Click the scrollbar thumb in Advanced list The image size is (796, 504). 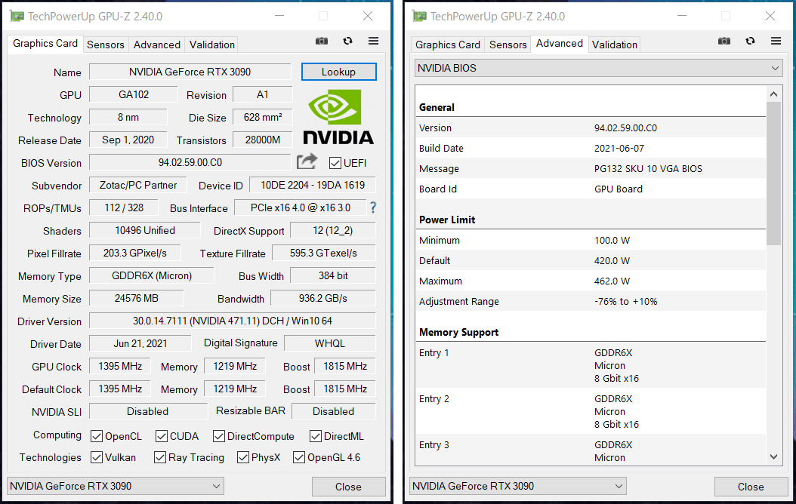773,174
